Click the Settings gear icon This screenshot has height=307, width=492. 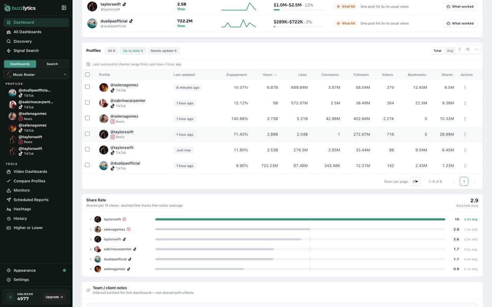(x=8, y=280)
